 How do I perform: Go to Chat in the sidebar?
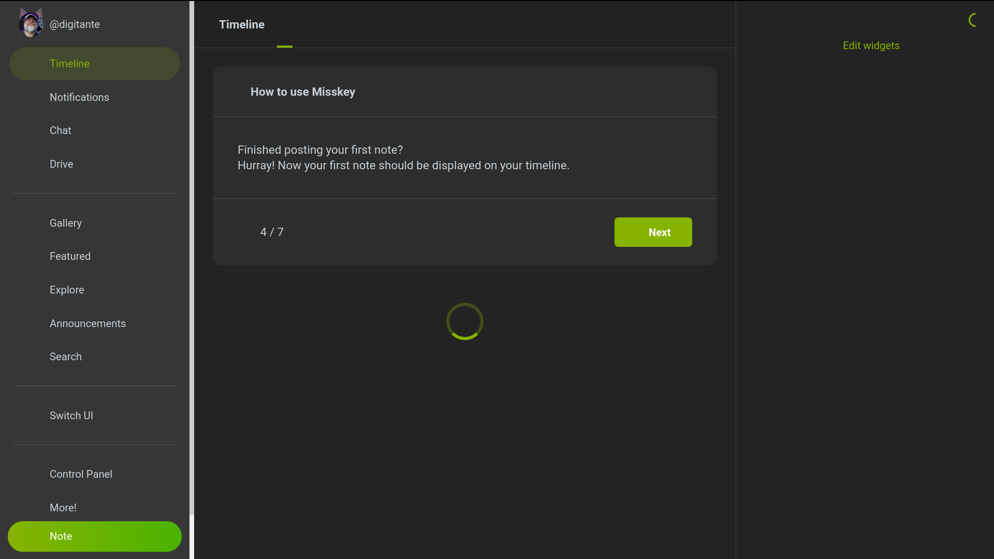pyautogui.click(x=61, y=130)
